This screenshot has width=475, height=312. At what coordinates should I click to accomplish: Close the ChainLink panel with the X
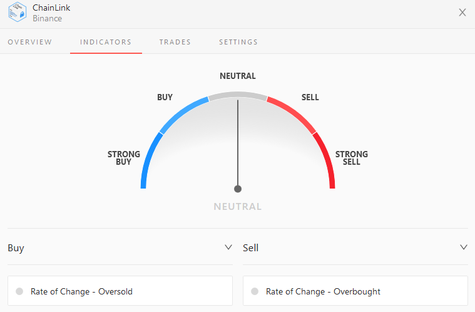tap(462, 13)
